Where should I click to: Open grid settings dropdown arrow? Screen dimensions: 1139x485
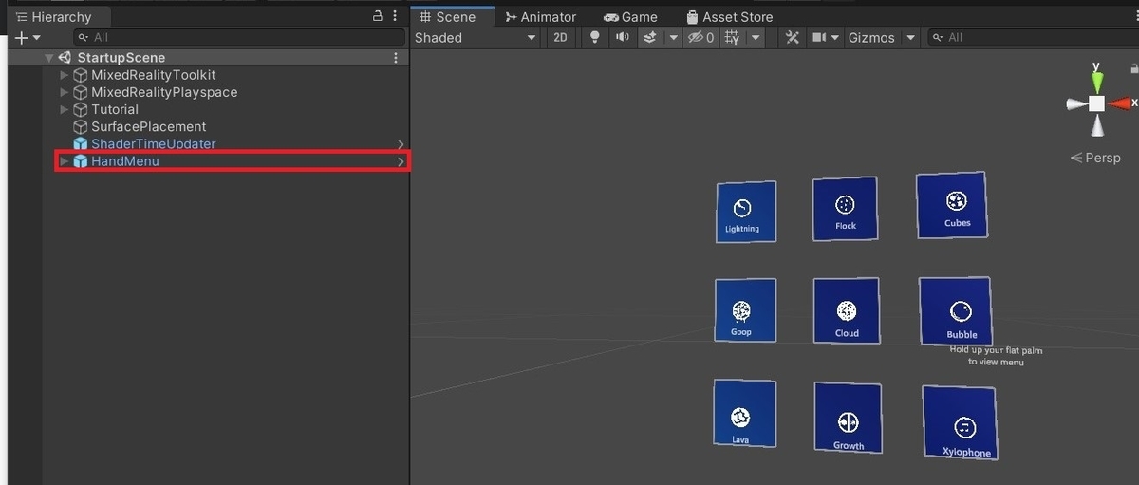(756, 38)
